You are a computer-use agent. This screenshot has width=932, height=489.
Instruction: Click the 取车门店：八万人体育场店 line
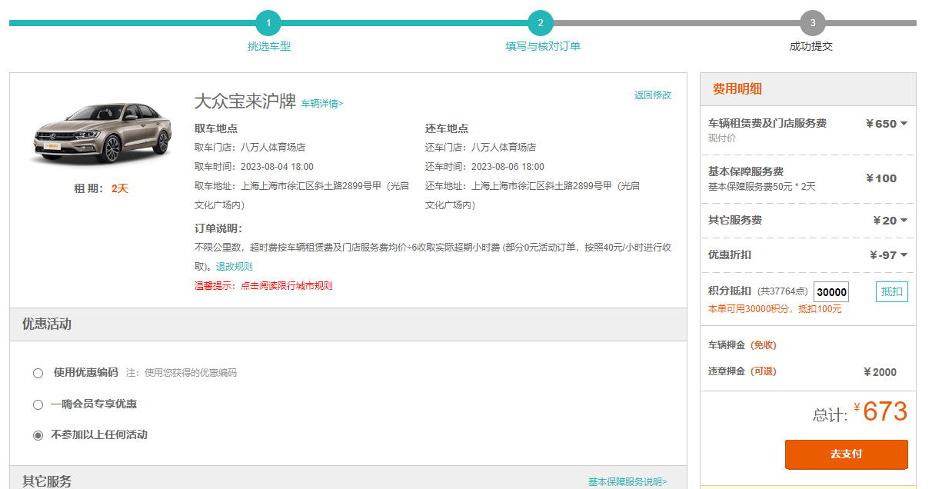pos(250,148)
